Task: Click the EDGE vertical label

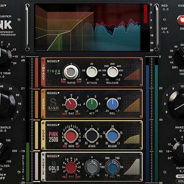Action: point(43,104)
